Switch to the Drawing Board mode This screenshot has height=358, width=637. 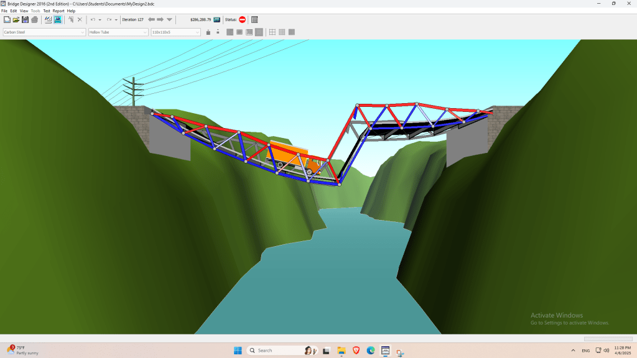coord(48,19)
